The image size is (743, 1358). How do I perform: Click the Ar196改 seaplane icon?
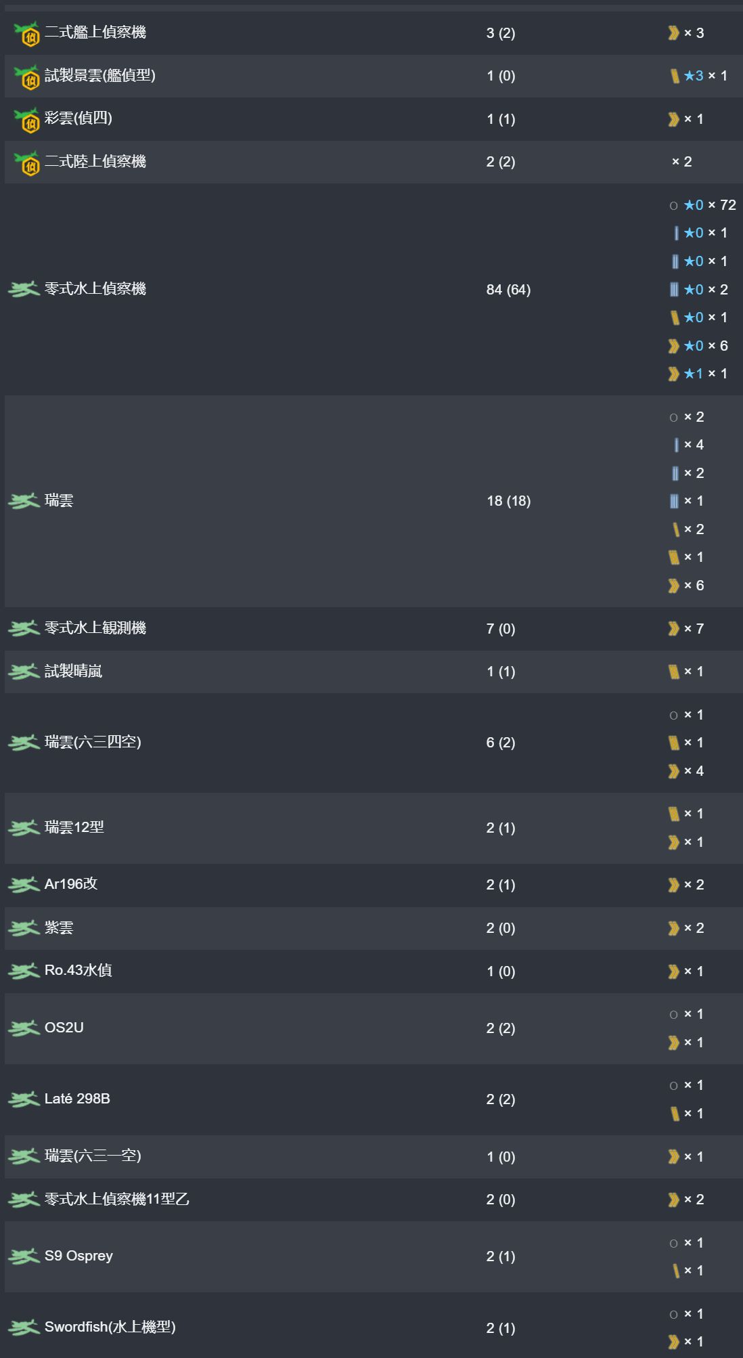(24, 885)
